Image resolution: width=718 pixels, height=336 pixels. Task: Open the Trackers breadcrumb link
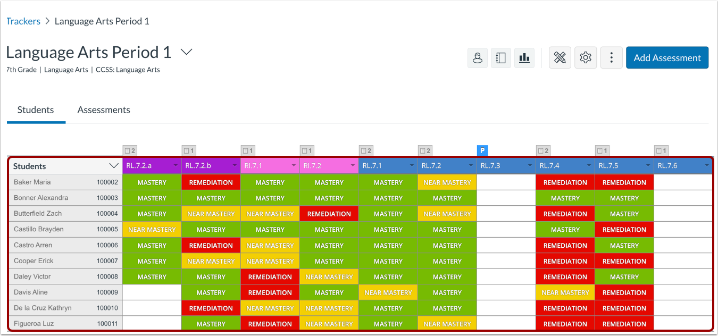[23, 21]
